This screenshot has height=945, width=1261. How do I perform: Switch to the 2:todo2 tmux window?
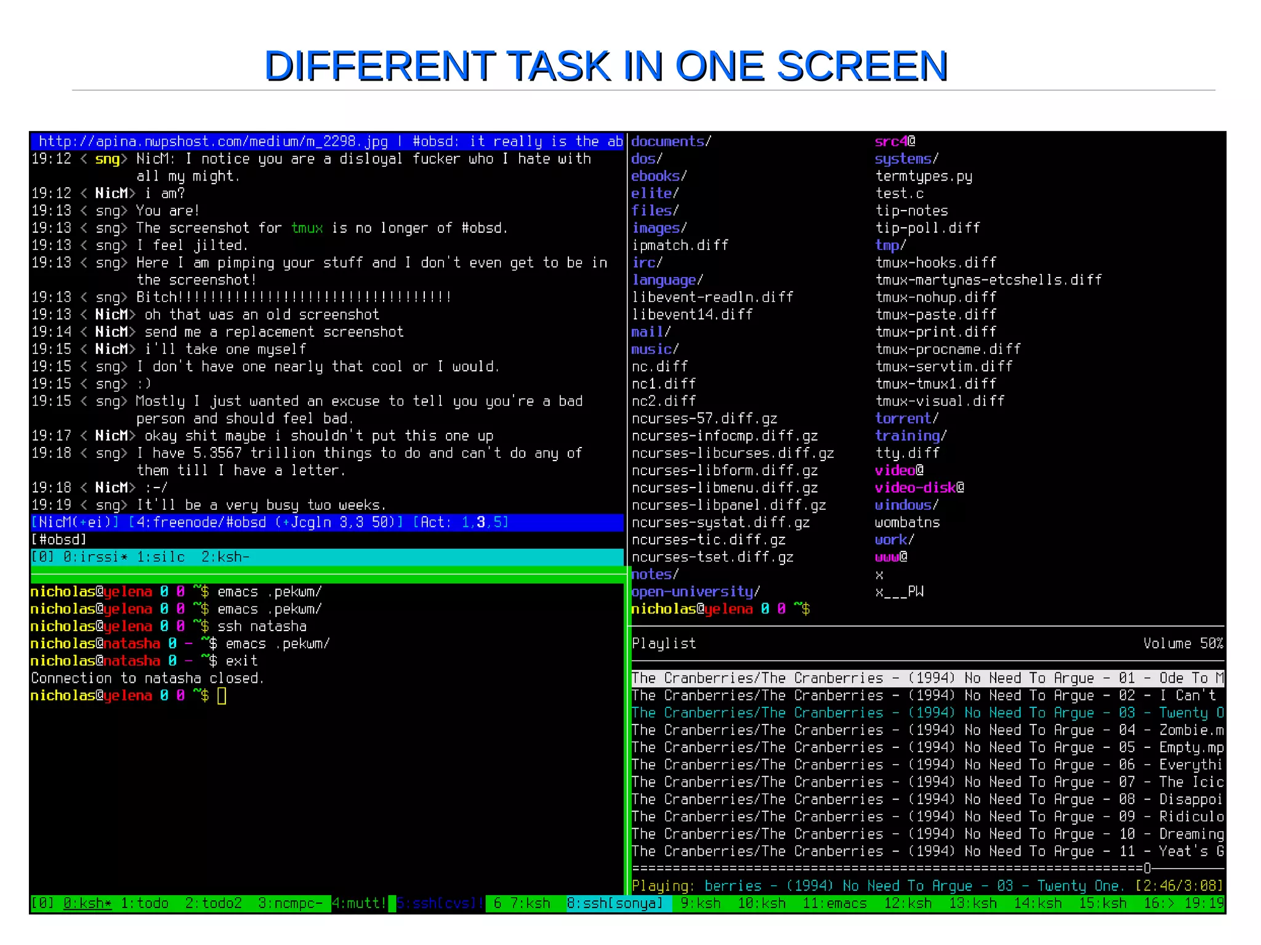point(214,903)
